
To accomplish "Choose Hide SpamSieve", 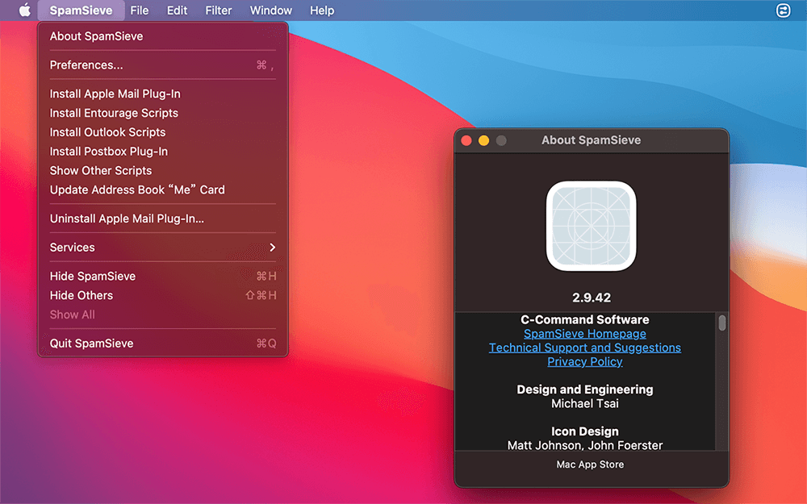I will [163, 276].
